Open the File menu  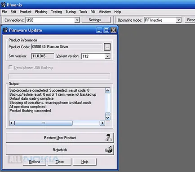4,12
